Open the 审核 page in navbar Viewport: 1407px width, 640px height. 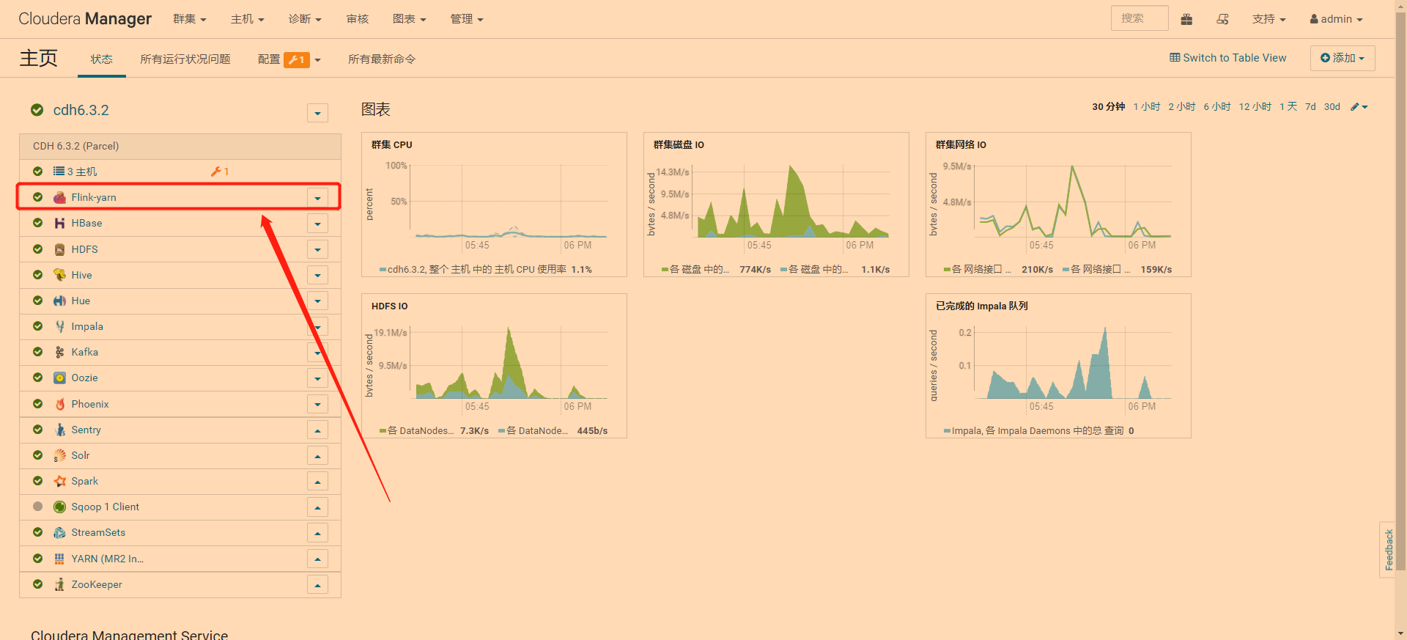coord(358,19)
